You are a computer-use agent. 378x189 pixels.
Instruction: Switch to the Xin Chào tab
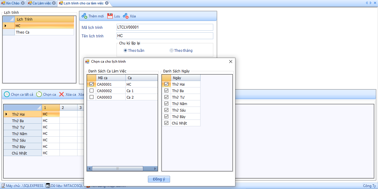pos(12,3)
